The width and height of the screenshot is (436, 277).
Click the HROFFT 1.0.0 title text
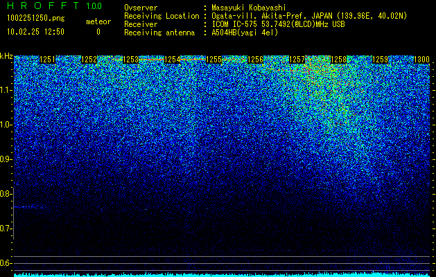click(54, 6)
